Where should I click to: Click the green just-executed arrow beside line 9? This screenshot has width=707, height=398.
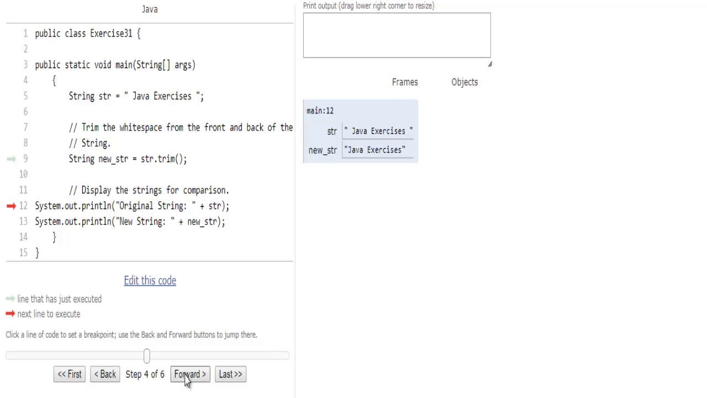(x=11, y=159)
